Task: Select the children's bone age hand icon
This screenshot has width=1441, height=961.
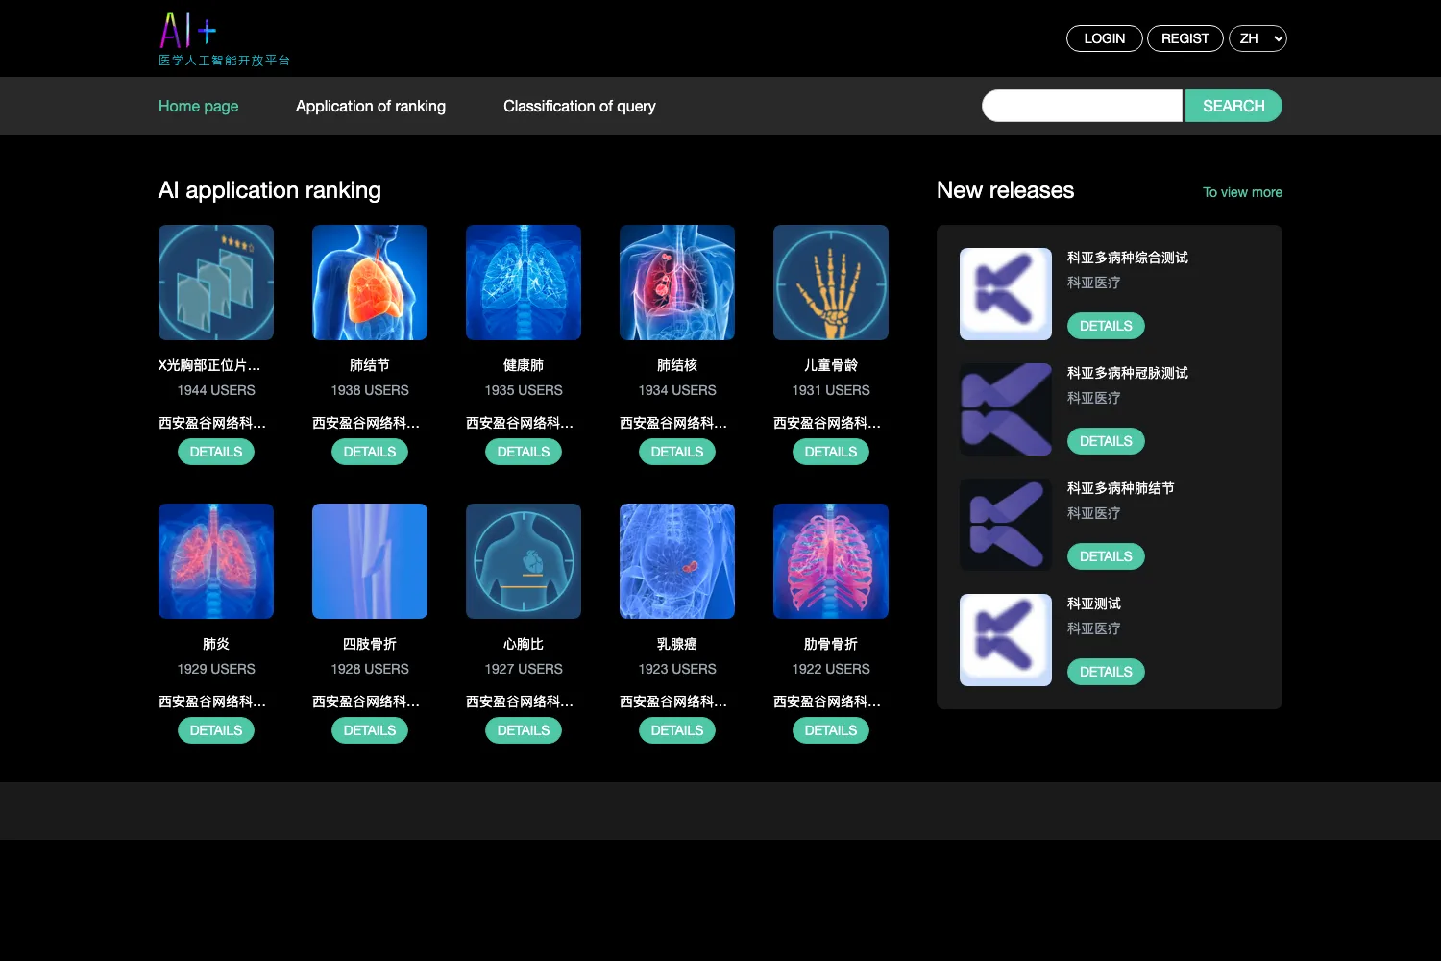Action: (x=831, y=283)
